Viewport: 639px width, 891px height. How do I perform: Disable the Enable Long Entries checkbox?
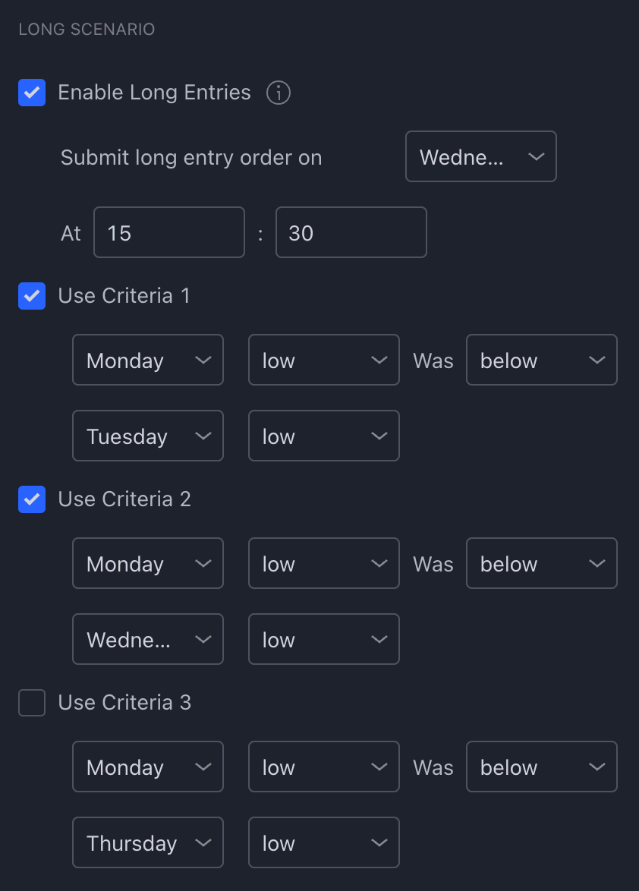[x=32, y=92]
